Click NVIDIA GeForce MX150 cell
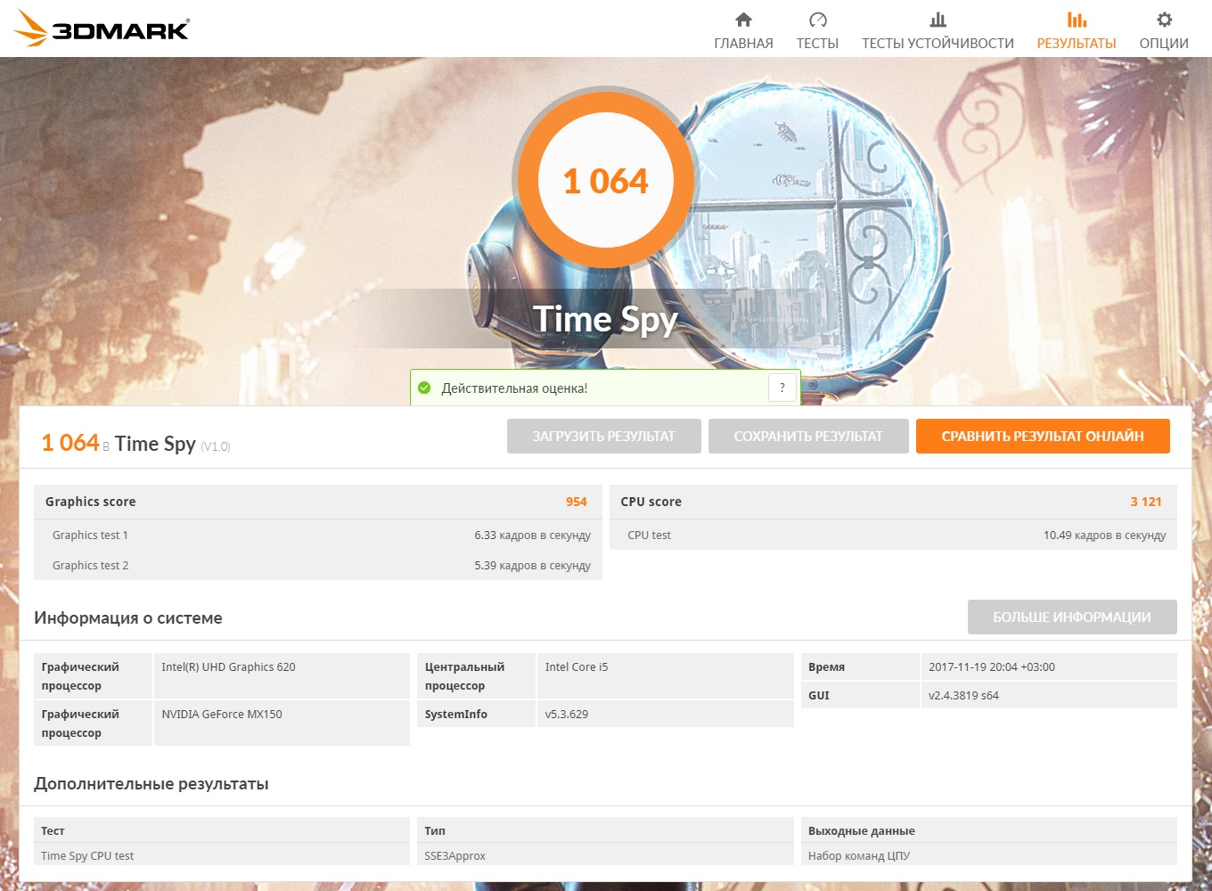Screen dimensions: 1212x891 pos(282,723)
